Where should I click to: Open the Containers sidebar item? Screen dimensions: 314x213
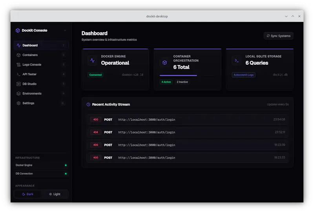[41, 55]
